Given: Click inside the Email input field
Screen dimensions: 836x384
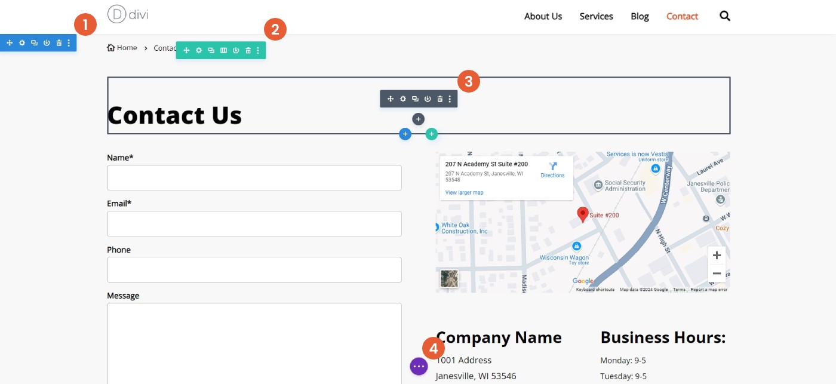Looking at the screenshot, I should coord(254,223).
